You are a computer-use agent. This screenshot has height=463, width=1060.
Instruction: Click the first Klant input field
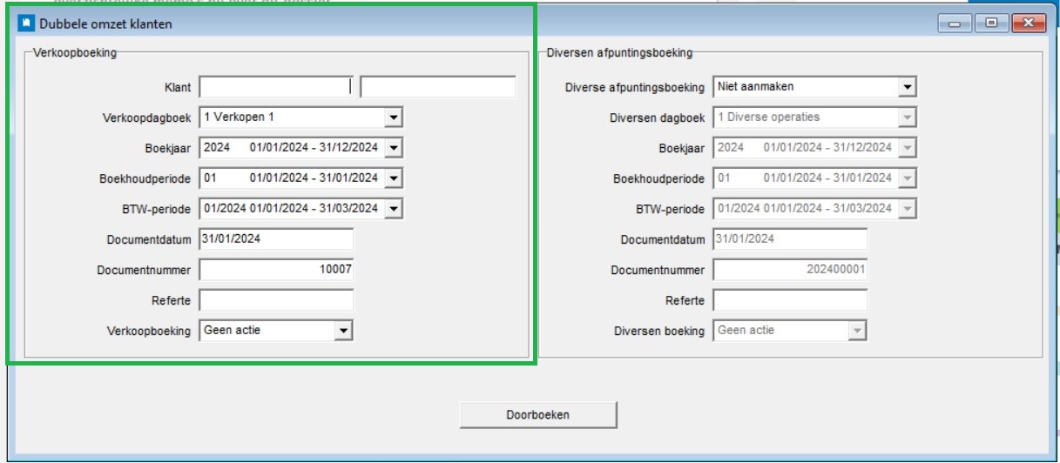277,87
